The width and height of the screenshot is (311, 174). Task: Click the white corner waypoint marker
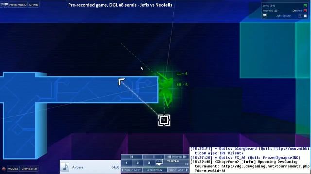[121, 82]
